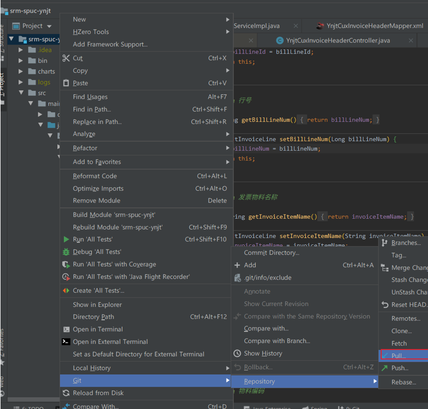Click the Run with Coverage shield icon

pyautogui.click(x=66, y=265)
